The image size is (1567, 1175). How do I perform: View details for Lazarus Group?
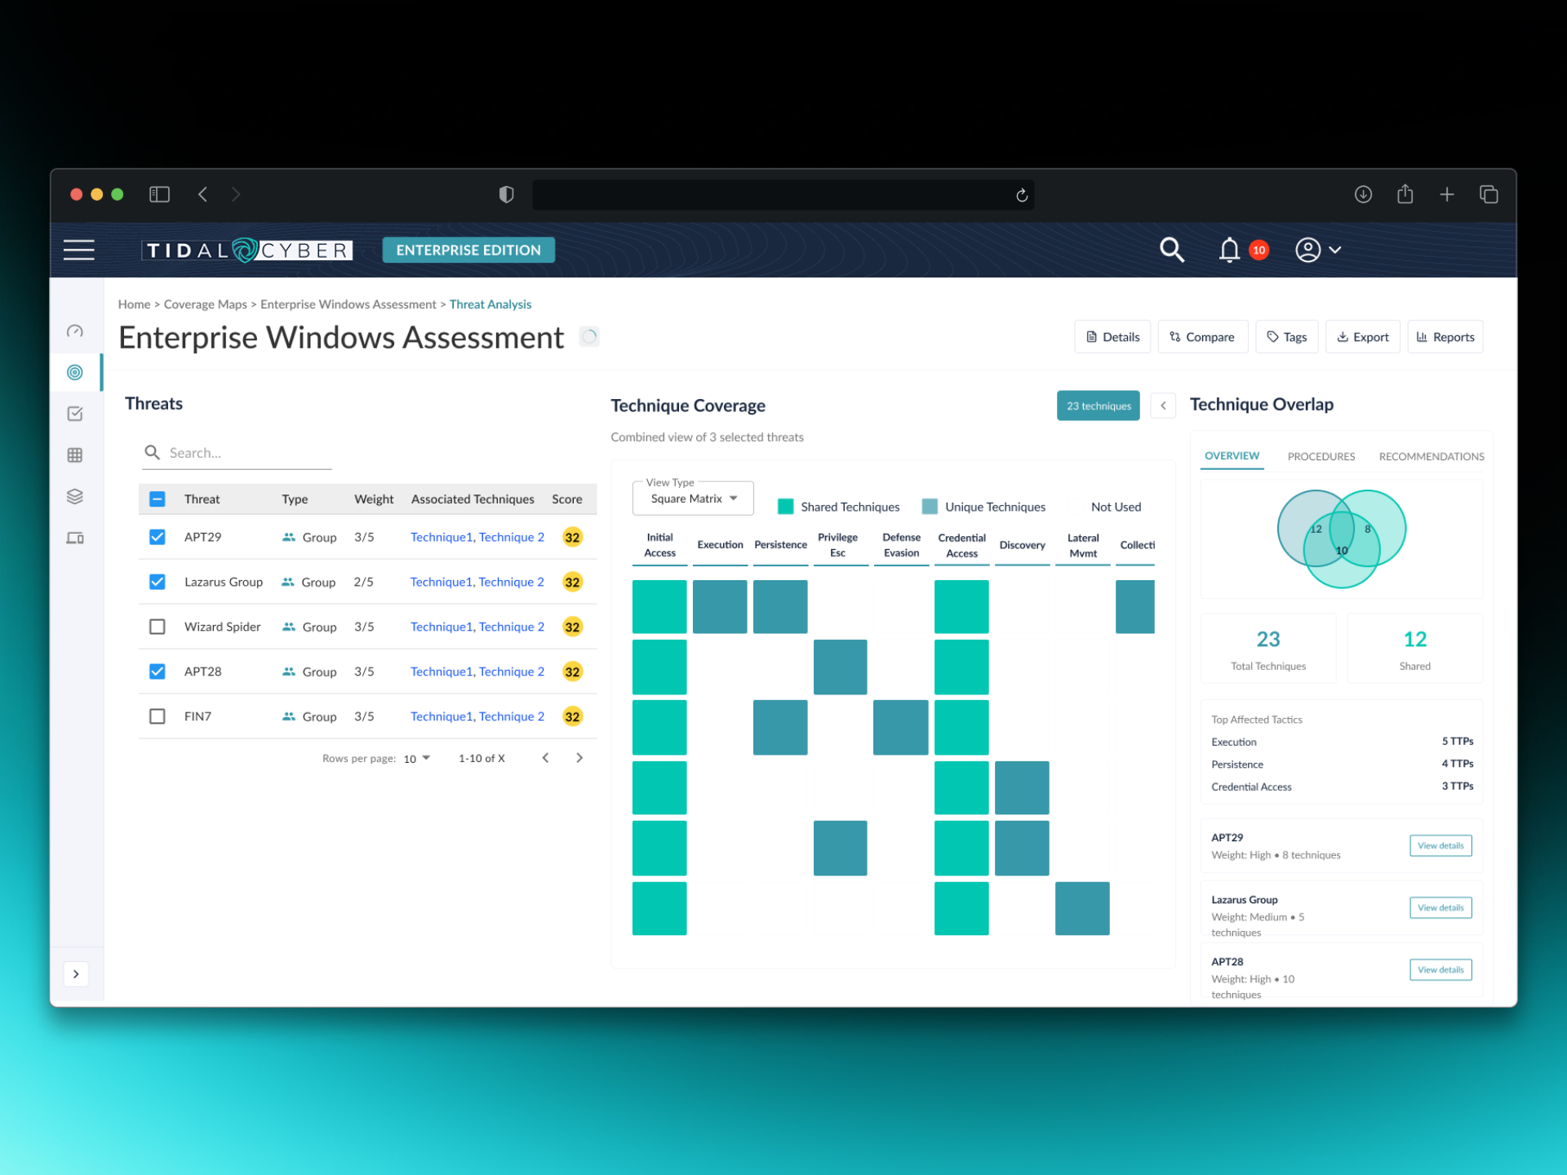pos(1440,907)
